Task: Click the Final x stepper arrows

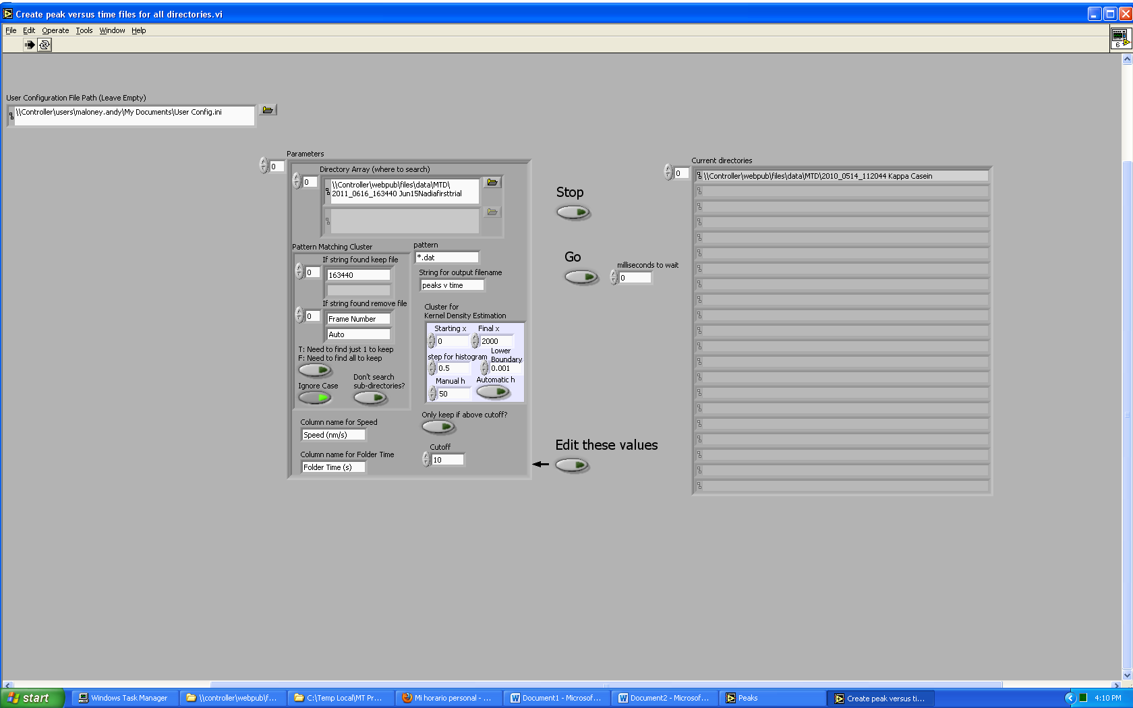Action: pos(475,341)
